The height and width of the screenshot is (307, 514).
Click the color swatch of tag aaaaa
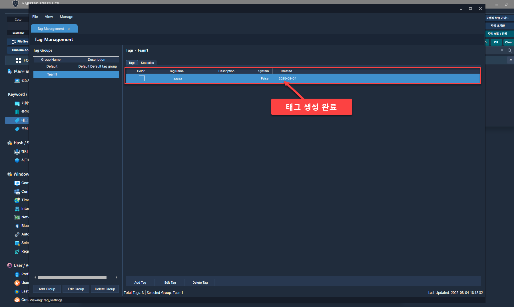click(142, 78)
